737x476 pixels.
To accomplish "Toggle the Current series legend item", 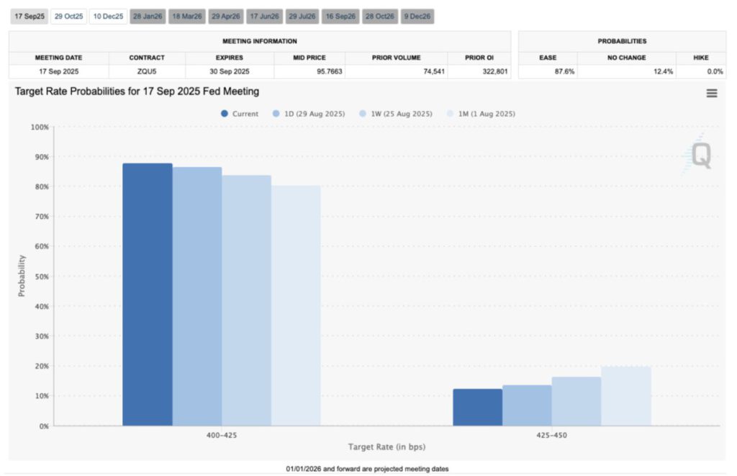I will [240, 114].
